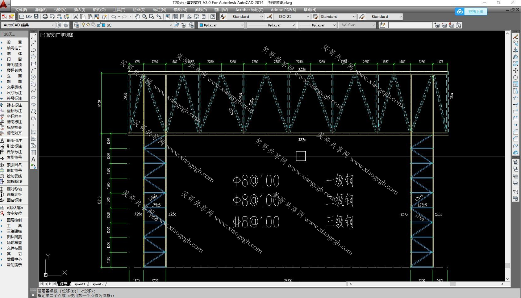Viewport: 521px width, 298px height.
Task: Click the Zoom Realtime magnifier icon
Action: tap(145, 17)
